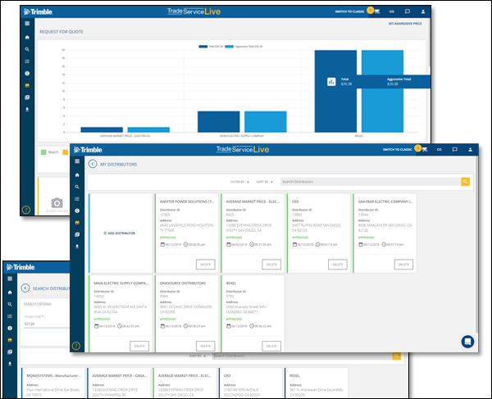492x399 pixels.
Task: Go back in Search Distributors window
Action: (x=25, y=288)
